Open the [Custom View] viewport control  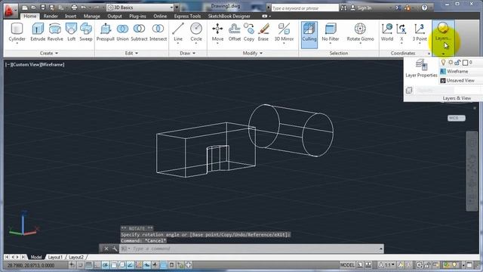click(25, 64)
